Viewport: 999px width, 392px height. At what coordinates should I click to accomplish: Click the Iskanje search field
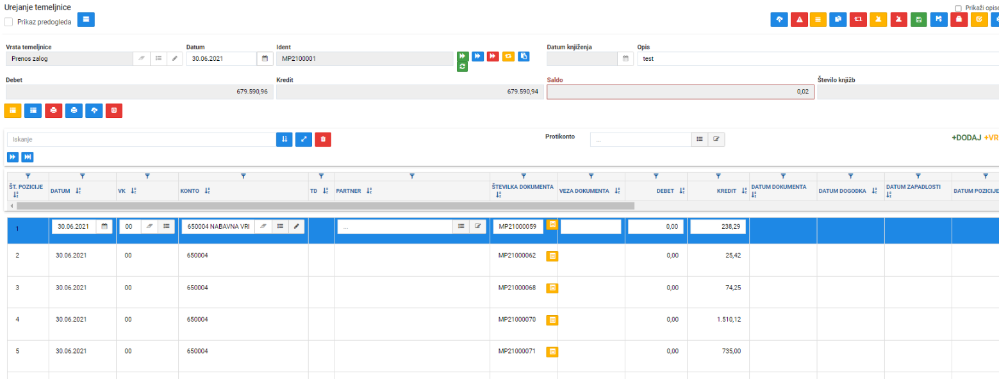pyautogui.click(x=142, y=139)
